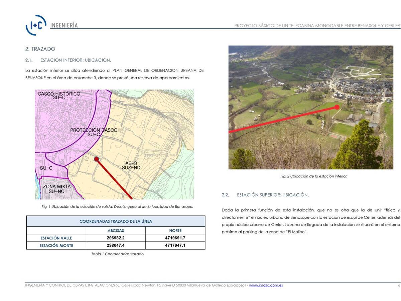
Task: Click the cell with value 296982.2
Action: 116,238
